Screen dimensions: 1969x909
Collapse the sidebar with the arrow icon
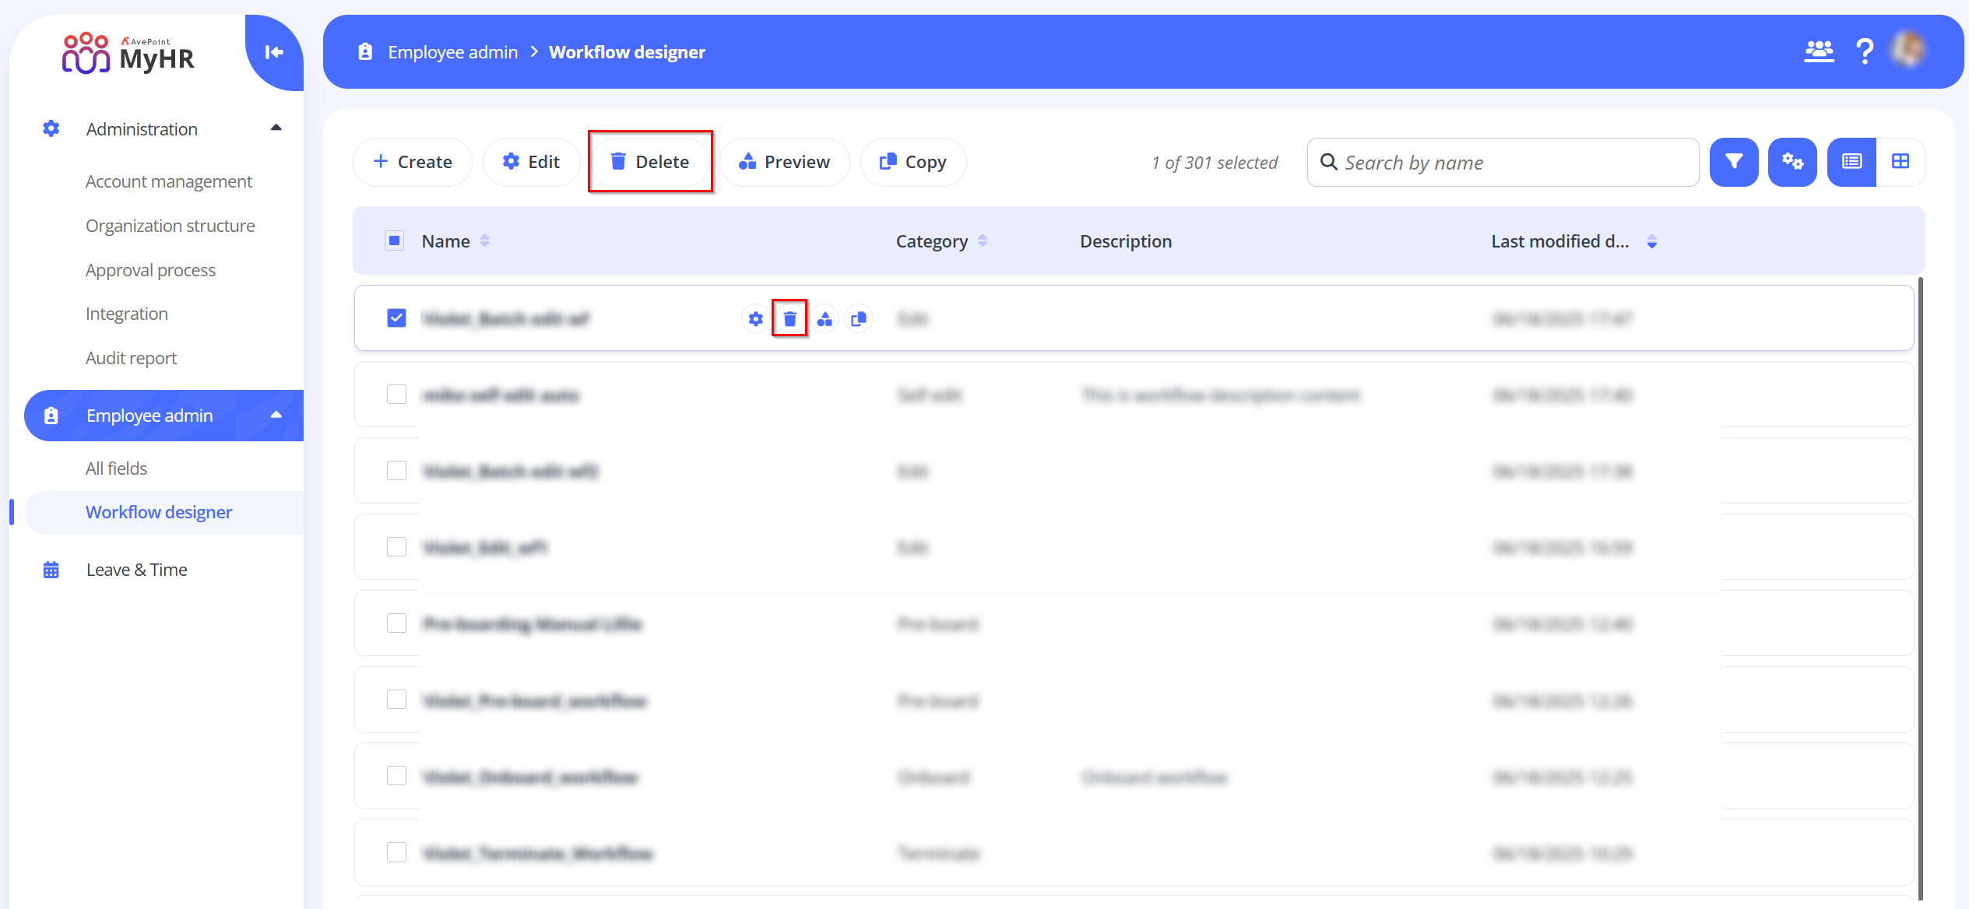(x=274, y=52)
